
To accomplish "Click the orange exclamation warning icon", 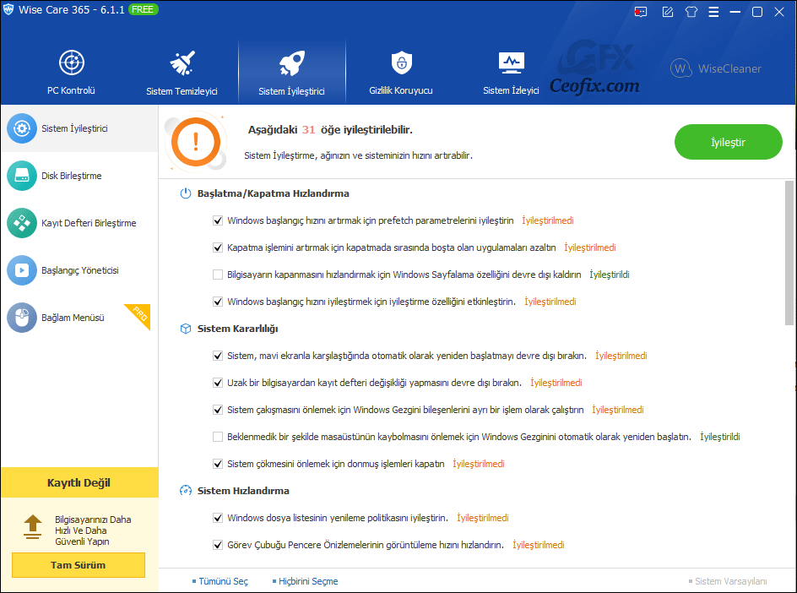I will 196,143.
